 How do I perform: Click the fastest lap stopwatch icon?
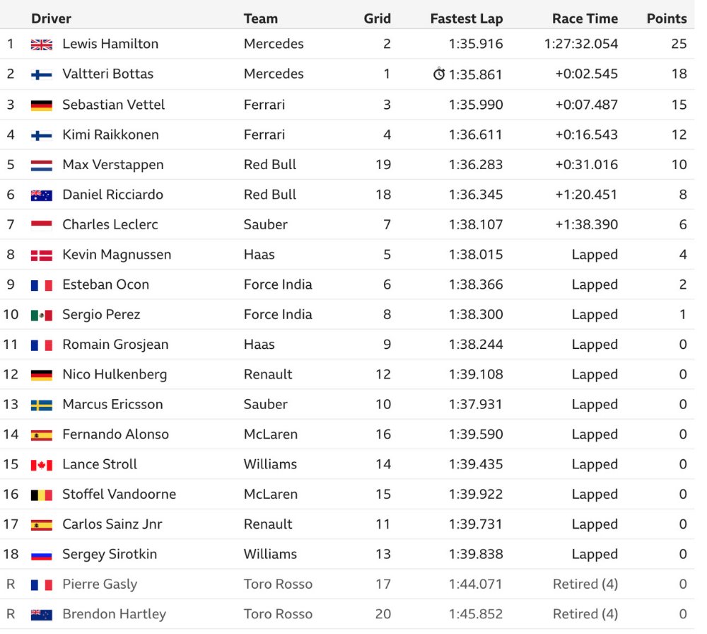(x=439, y=74)
